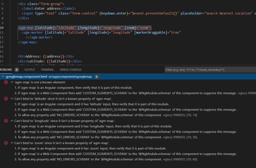Click the 'has longitude input' hint line

coord(93,126)
